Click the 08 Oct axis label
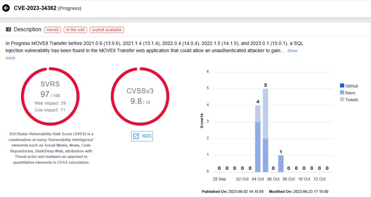 pyautogui.click(x=289, y=179)
